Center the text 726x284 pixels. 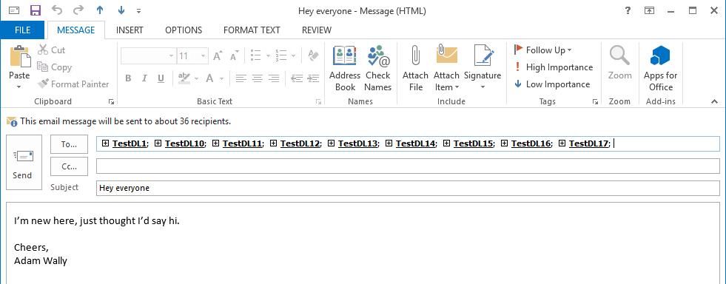pos(258,78)
